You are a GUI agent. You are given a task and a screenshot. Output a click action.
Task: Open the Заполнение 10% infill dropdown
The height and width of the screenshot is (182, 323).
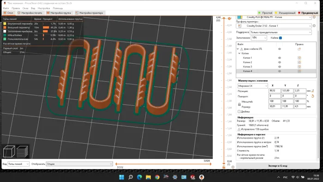tap(259, 38)
